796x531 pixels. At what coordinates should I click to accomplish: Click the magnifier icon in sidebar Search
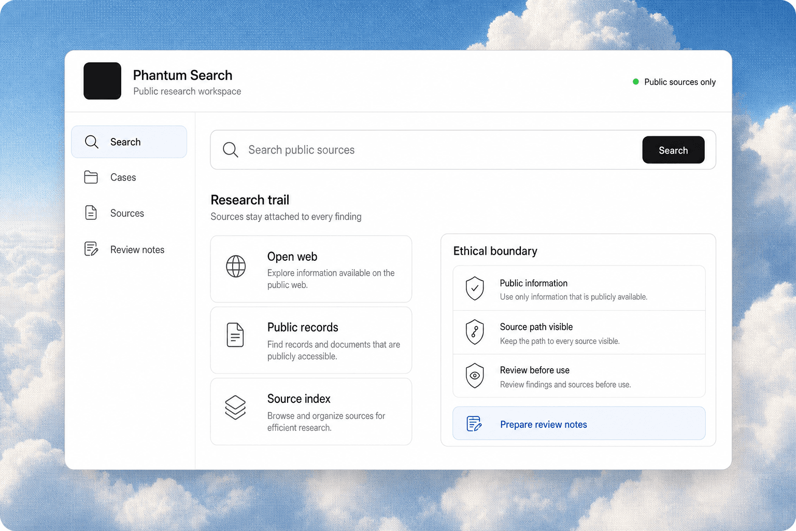click(92, 142)
